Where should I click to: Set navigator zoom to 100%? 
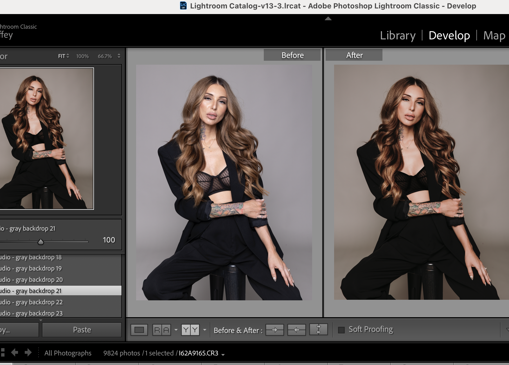pos(82,56)
